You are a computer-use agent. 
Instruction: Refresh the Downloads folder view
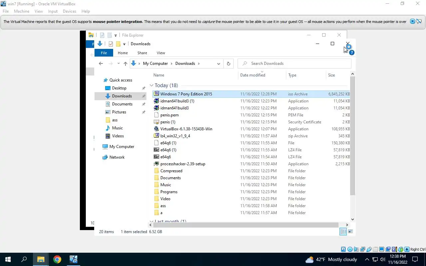click(x=228, y=64)
